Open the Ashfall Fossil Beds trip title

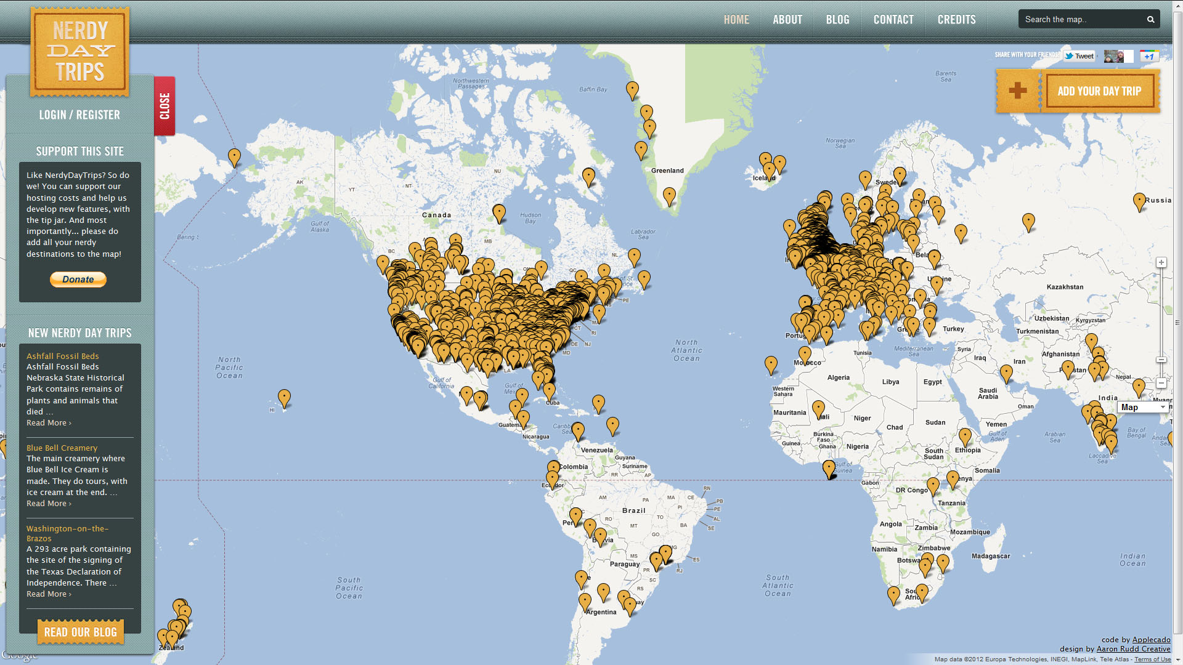click(62, 356)
